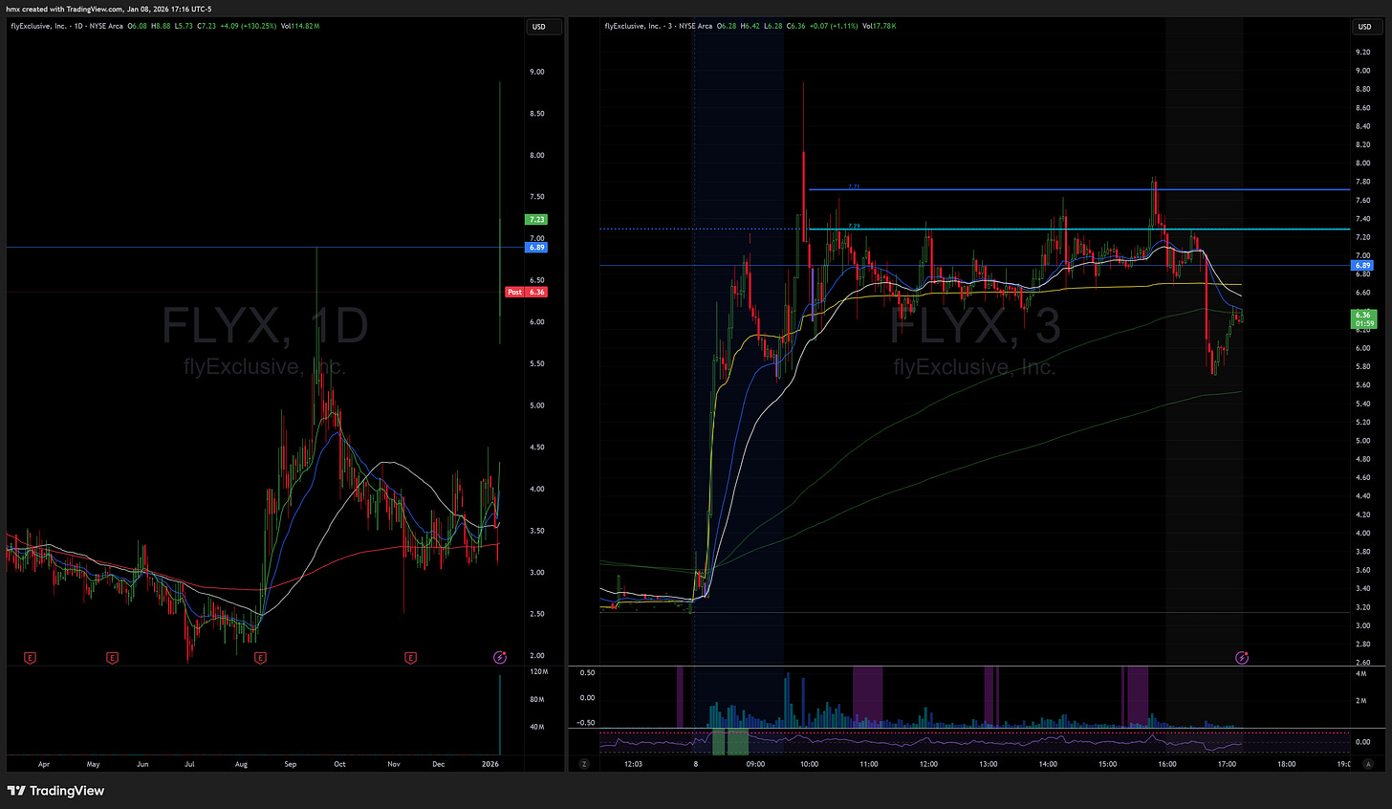Select the blue 6.89 label on 3-minute price axis
1392x809 pixels.
click(1364, 266)
